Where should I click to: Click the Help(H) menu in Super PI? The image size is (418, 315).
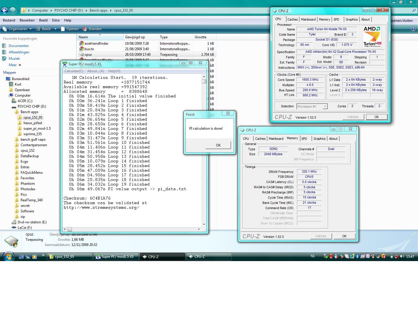[114, 71]
